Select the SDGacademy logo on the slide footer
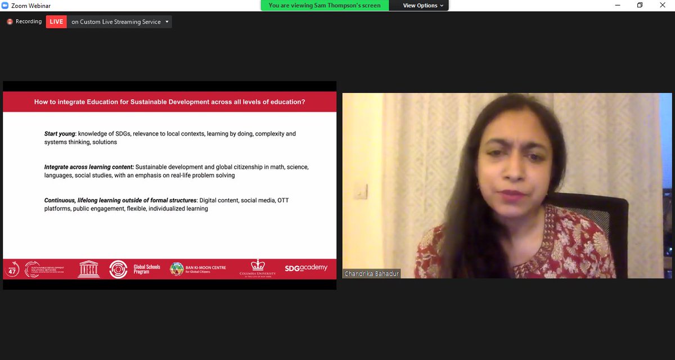The height and width of the screenshot is (360, 675). pyautogui.click(x=305, y=268)
